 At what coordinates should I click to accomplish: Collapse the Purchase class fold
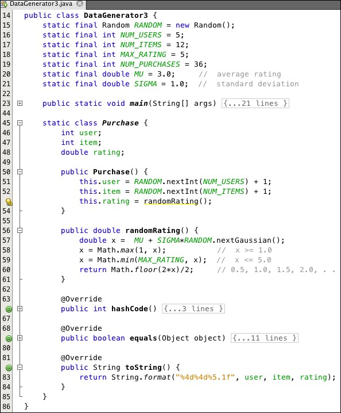[20, 123]
